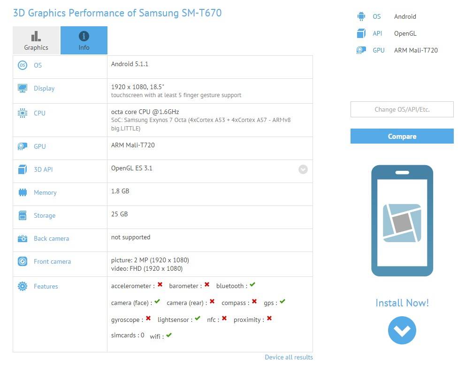Click the Front camera lens icon
The width and height of the screenshot is (473, 366).
point(23,261)
